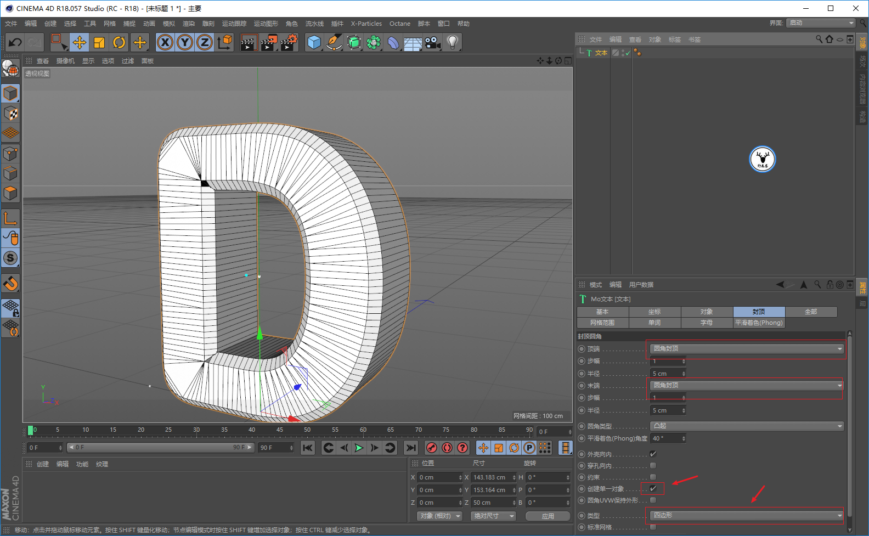Switch to the 平滑着色(Phong) tab

coord(759,323)
